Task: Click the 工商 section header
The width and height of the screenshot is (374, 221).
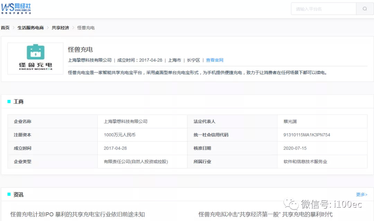Action: pyautogui.click(x=18, y=102)
